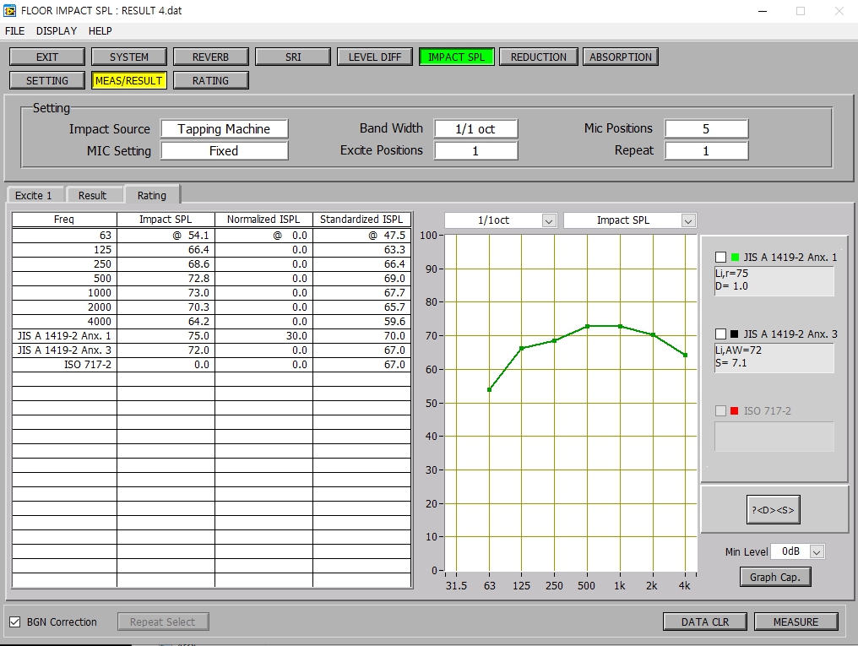Select the 4000 frequency row cell

64,321
